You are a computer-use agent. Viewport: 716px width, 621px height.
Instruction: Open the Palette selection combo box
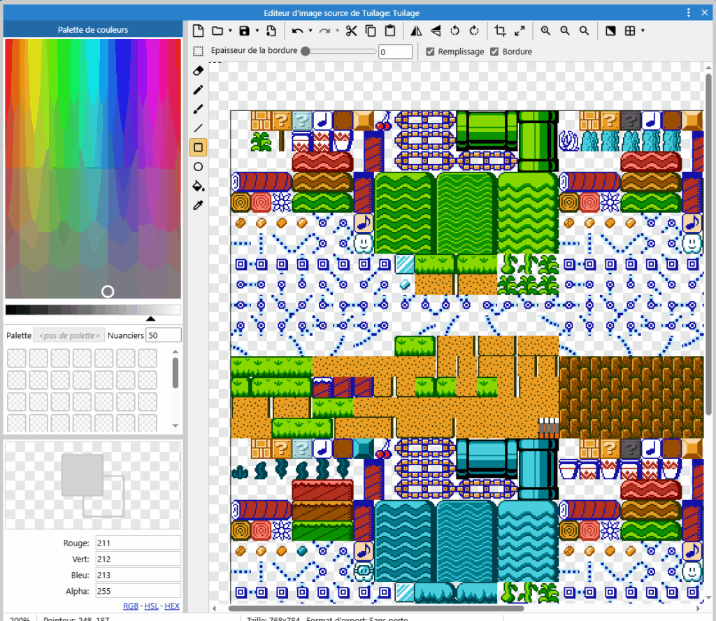69,335
